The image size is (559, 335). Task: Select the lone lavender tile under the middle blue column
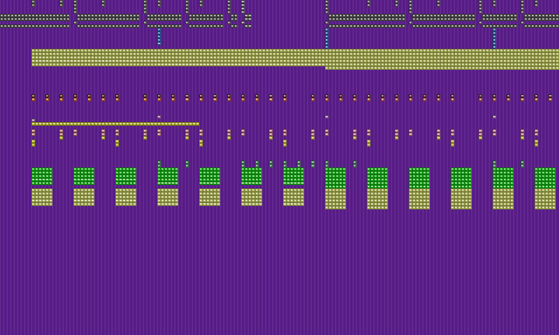tap(327, 117)
